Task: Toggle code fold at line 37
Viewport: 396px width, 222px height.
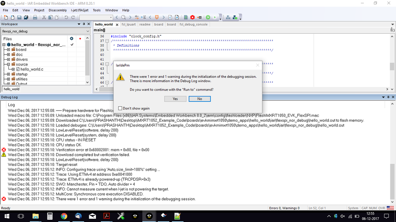Action: (x=107, y=41)
